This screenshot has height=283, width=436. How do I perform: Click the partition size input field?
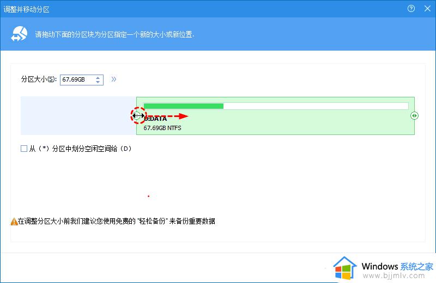(81, 79)
